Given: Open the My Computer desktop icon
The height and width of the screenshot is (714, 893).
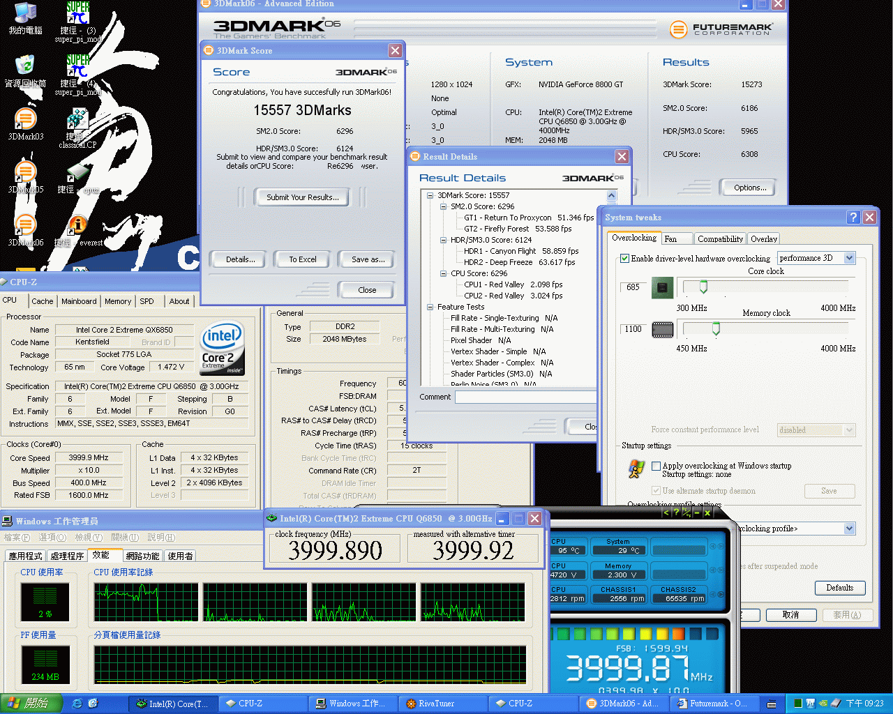Looking at the screenshot, I should (25, 19).
